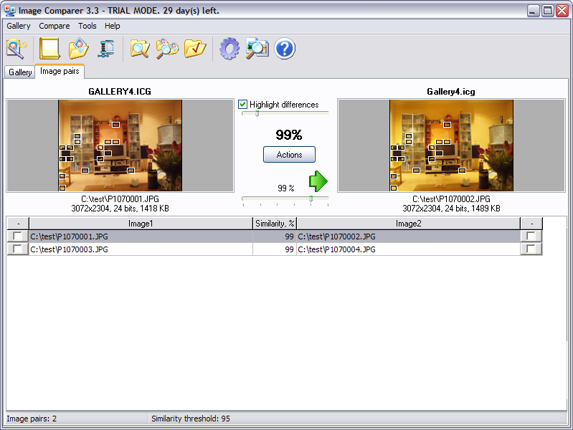Close the Image Comparer window
The height and width of the screenshot is (430, 573).
[x=562, y=11]
